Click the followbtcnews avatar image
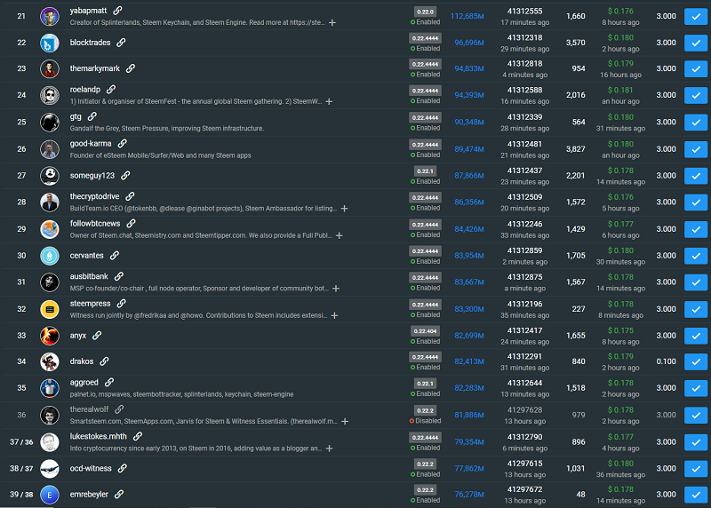Viewport: 711px width, 508px height. (50, 229)
